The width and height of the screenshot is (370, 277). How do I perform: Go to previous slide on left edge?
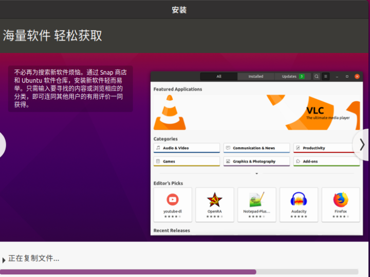coord(3,145)
